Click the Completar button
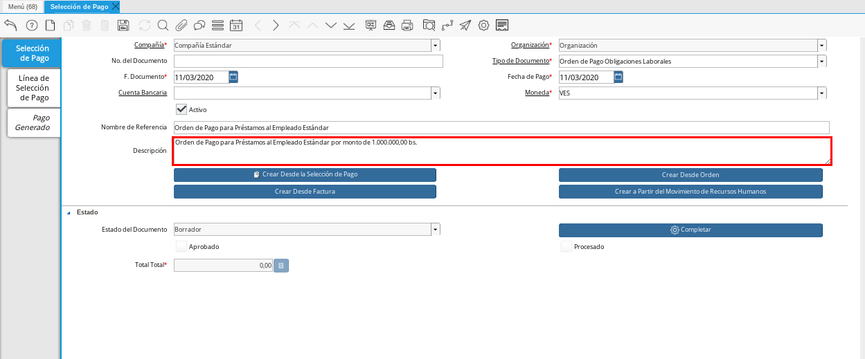 coord(690,230)
